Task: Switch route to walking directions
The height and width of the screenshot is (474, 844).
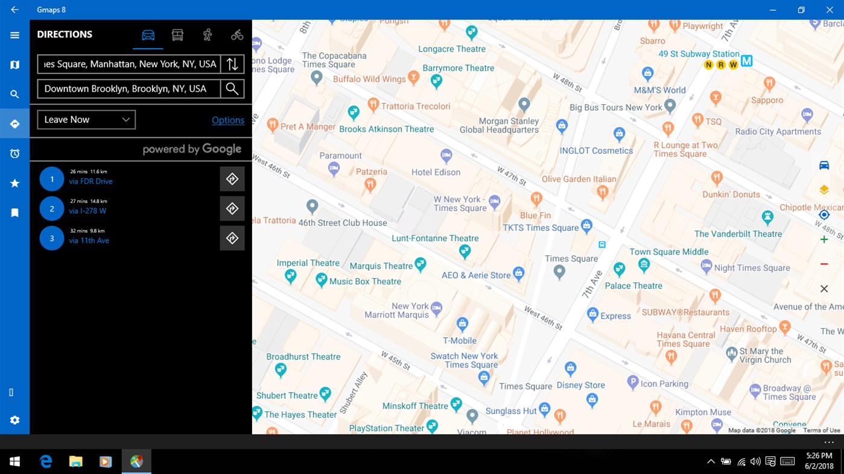Action: 207,34
